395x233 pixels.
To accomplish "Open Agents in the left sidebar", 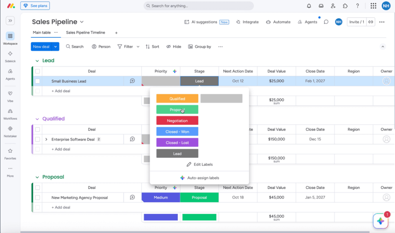I will [10, 74].
